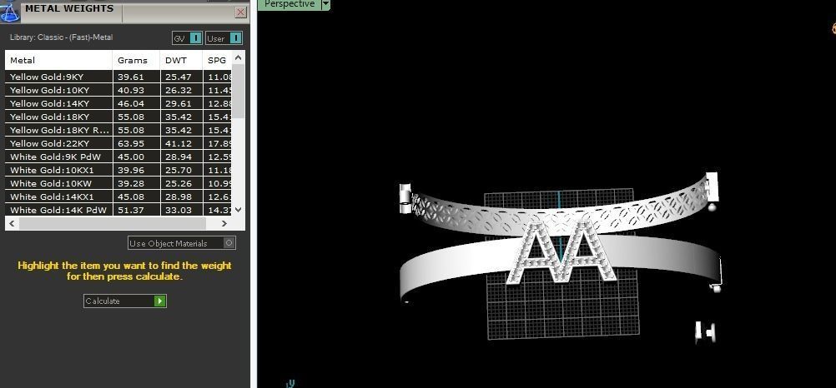This screenshot has width=836, height=388.
Task: Click the 63.95 grams value
Action: tap(131, 144)
